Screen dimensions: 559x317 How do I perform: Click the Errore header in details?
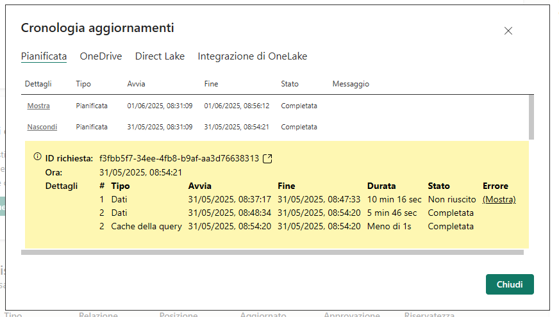coord(496,186)
